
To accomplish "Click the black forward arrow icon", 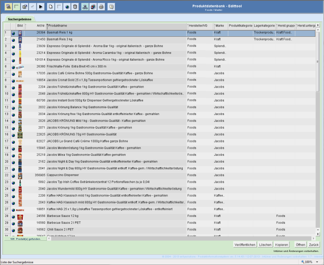I will click(x=40, y=7).
